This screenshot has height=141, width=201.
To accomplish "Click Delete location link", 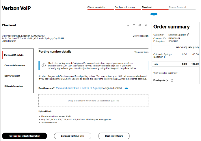I will point(140,36).
